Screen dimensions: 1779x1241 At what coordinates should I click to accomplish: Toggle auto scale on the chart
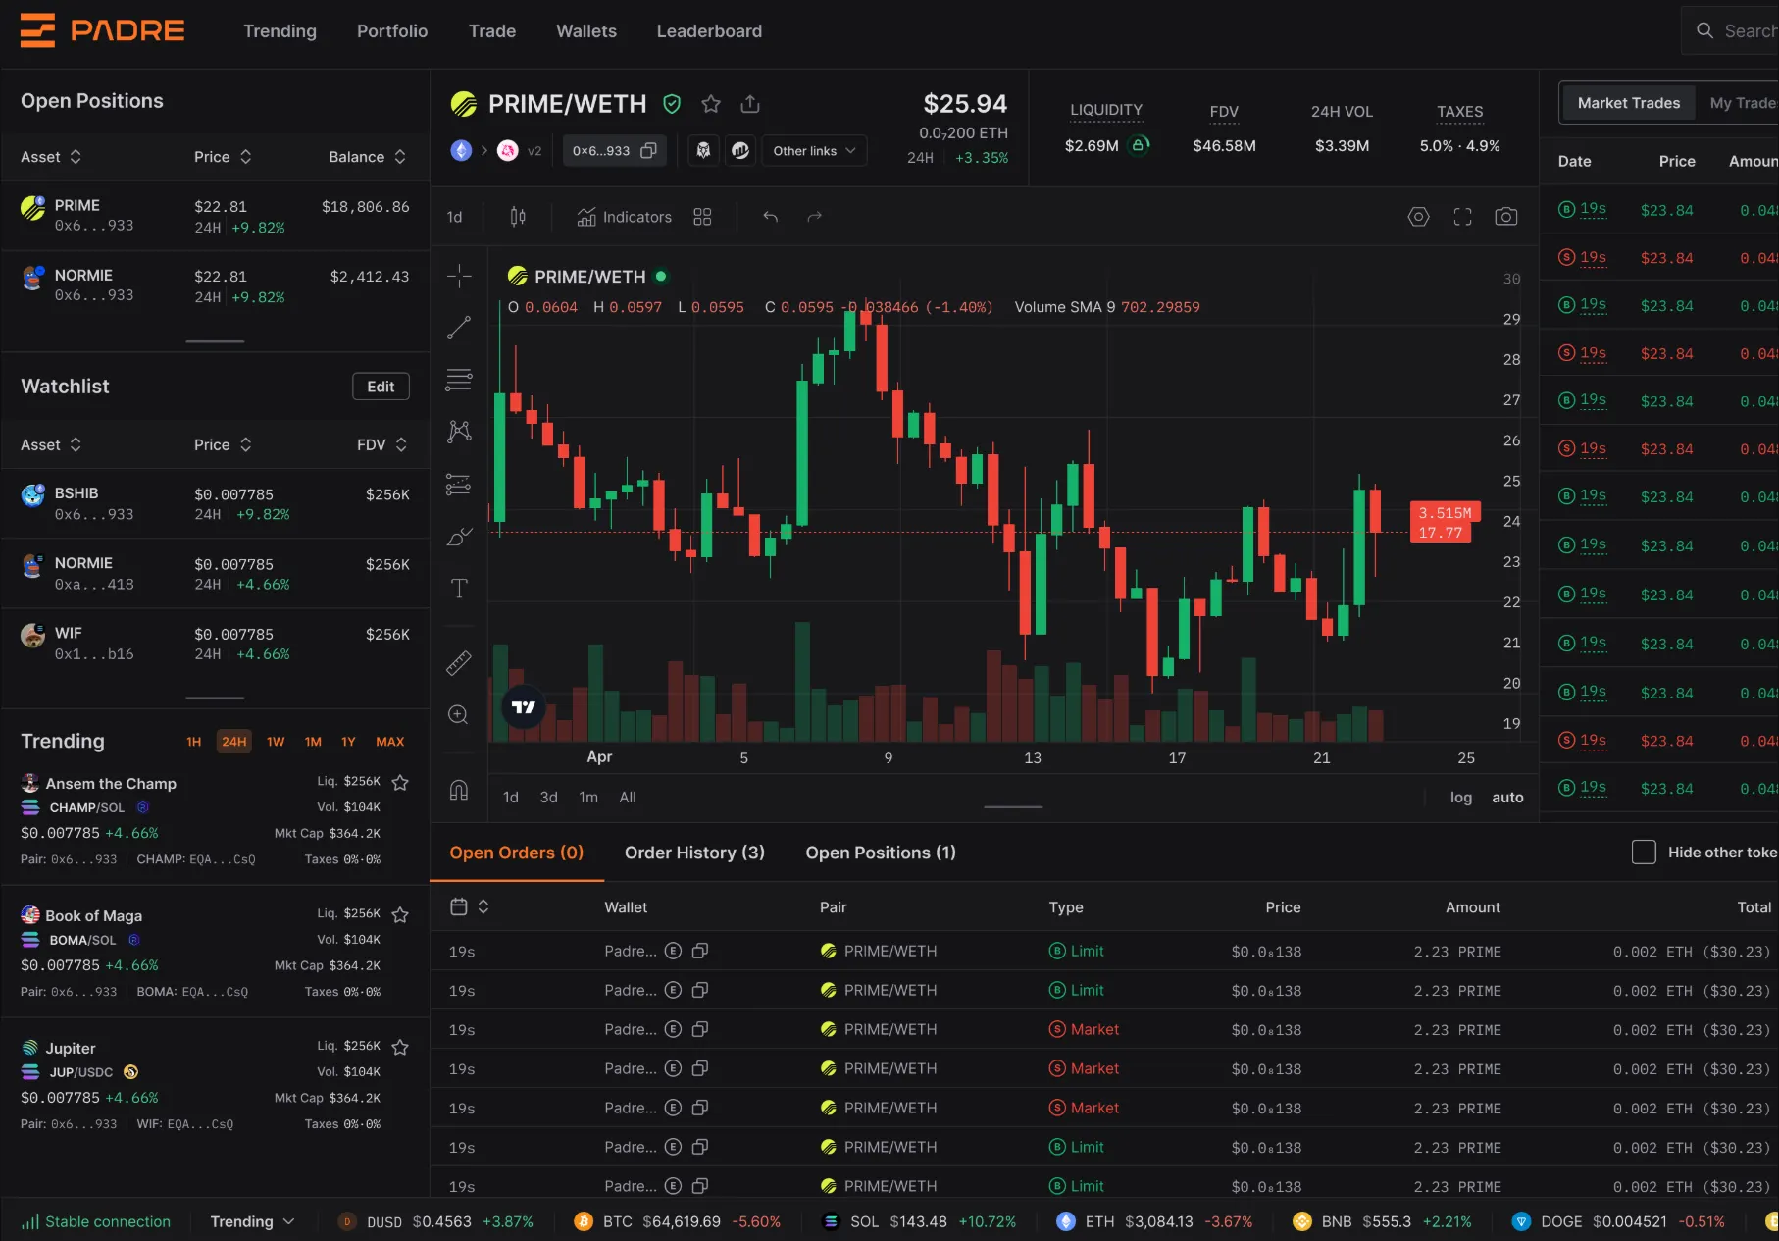coord(1507,798)
